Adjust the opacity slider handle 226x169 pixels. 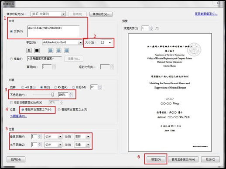click(52, 95)
